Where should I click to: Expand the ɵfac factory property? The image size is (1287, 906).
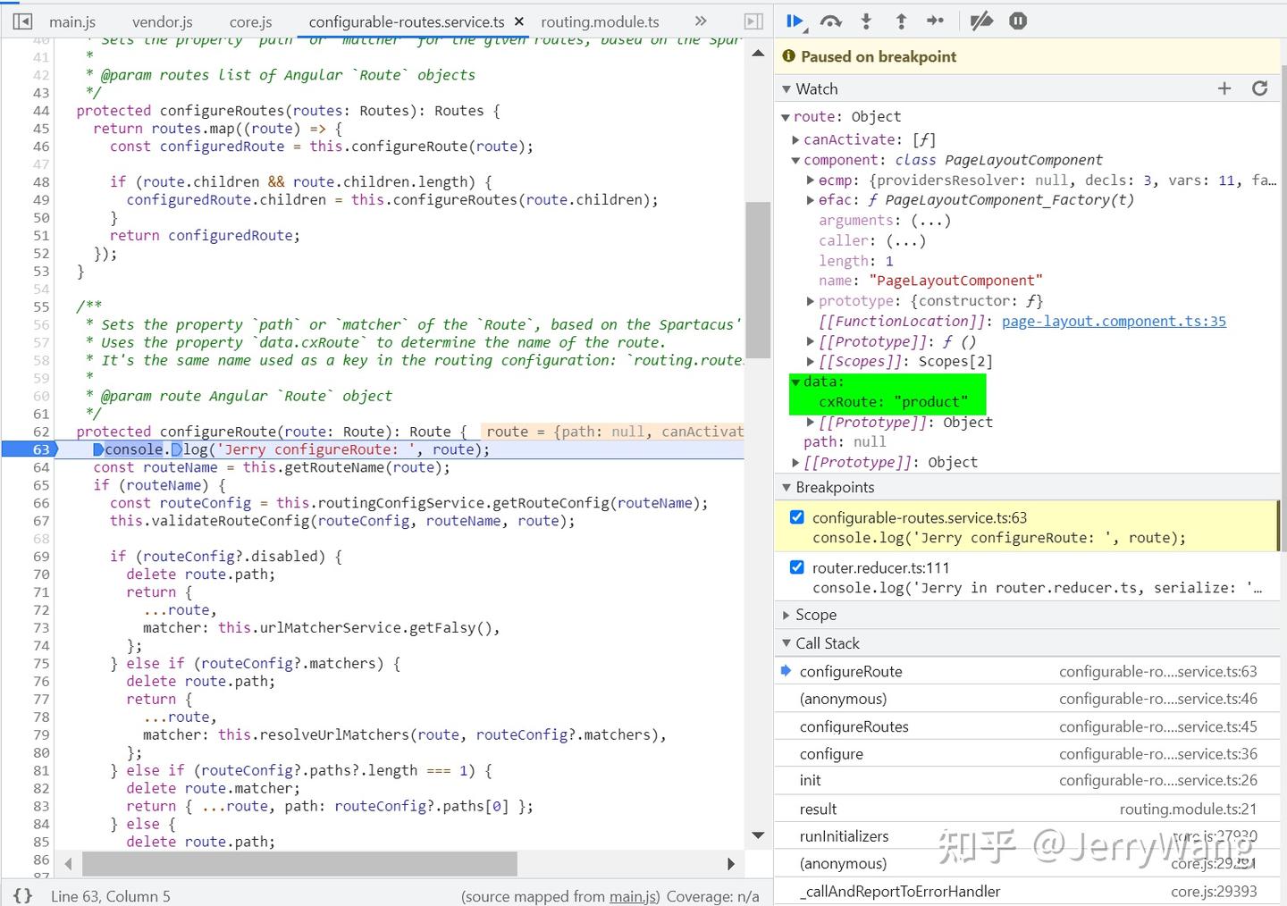(x=811, y=200)
